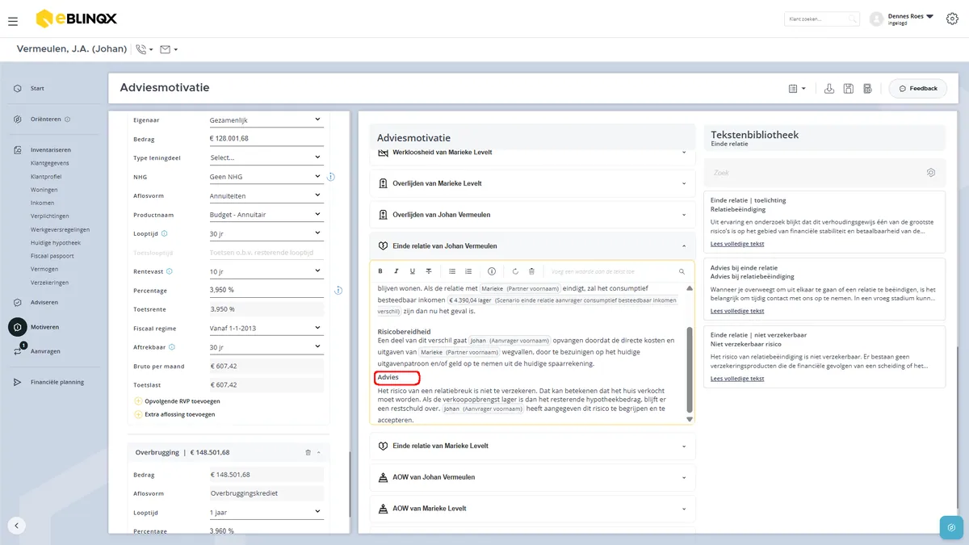The width and height of the screenshot is (969, 545).
Task: Open the Productnaam dropdown
Action: tap(265, 215)
